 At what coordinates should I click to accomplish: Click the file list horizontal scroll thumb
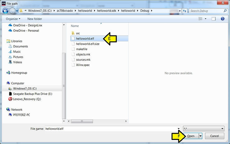point(82,121)
